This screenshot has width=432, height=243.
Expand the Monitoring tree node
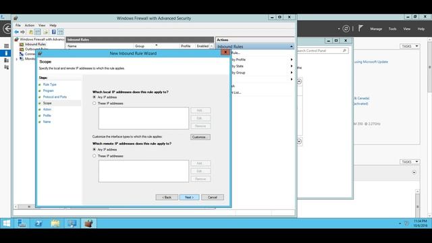16,59
